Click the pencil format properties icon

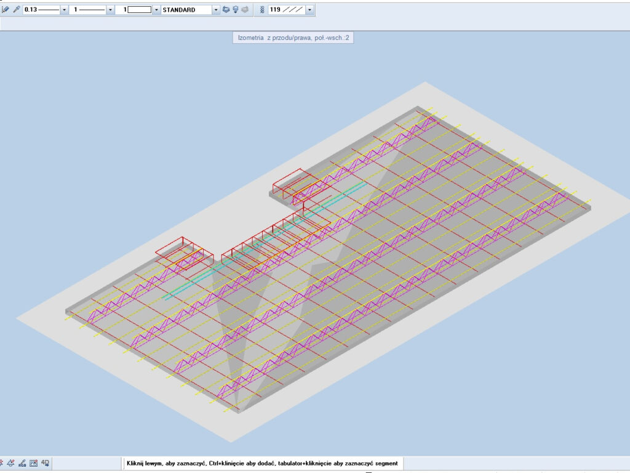coord(6,10)
